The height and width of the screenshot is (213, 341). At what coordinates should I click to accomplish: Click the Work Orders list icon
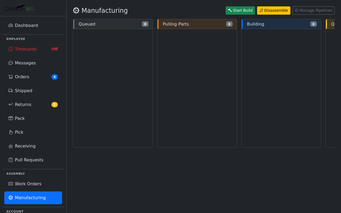pos(10,184)
